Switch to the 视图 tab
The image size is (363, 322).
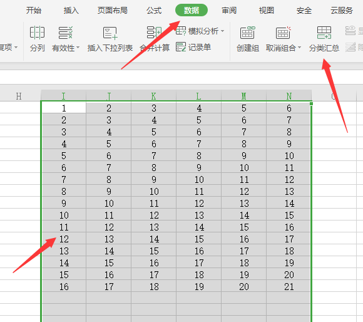click(267, 11)
